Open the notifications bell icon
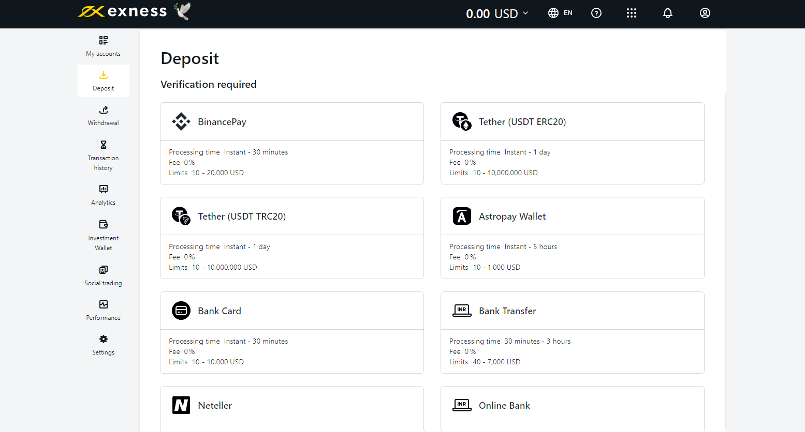Image resolution: width=805 pixels, height=432 pixels. point(668,13)
